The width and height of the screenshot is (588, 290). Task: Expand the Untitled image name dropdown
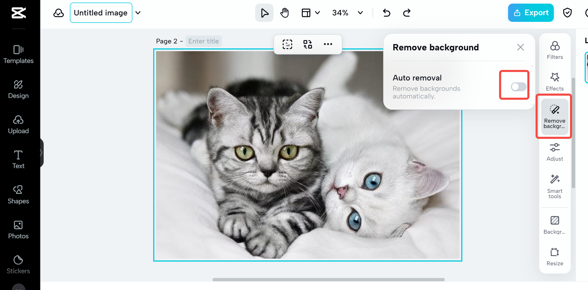point(138,12)
